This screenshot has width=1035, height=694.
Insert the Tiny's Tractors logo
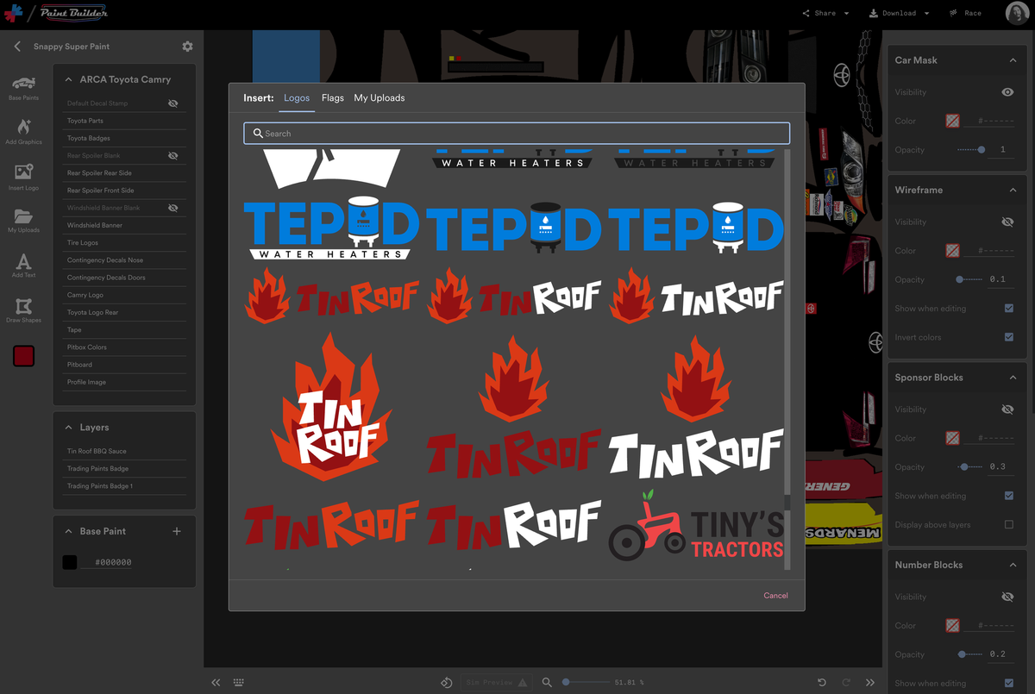696,526
